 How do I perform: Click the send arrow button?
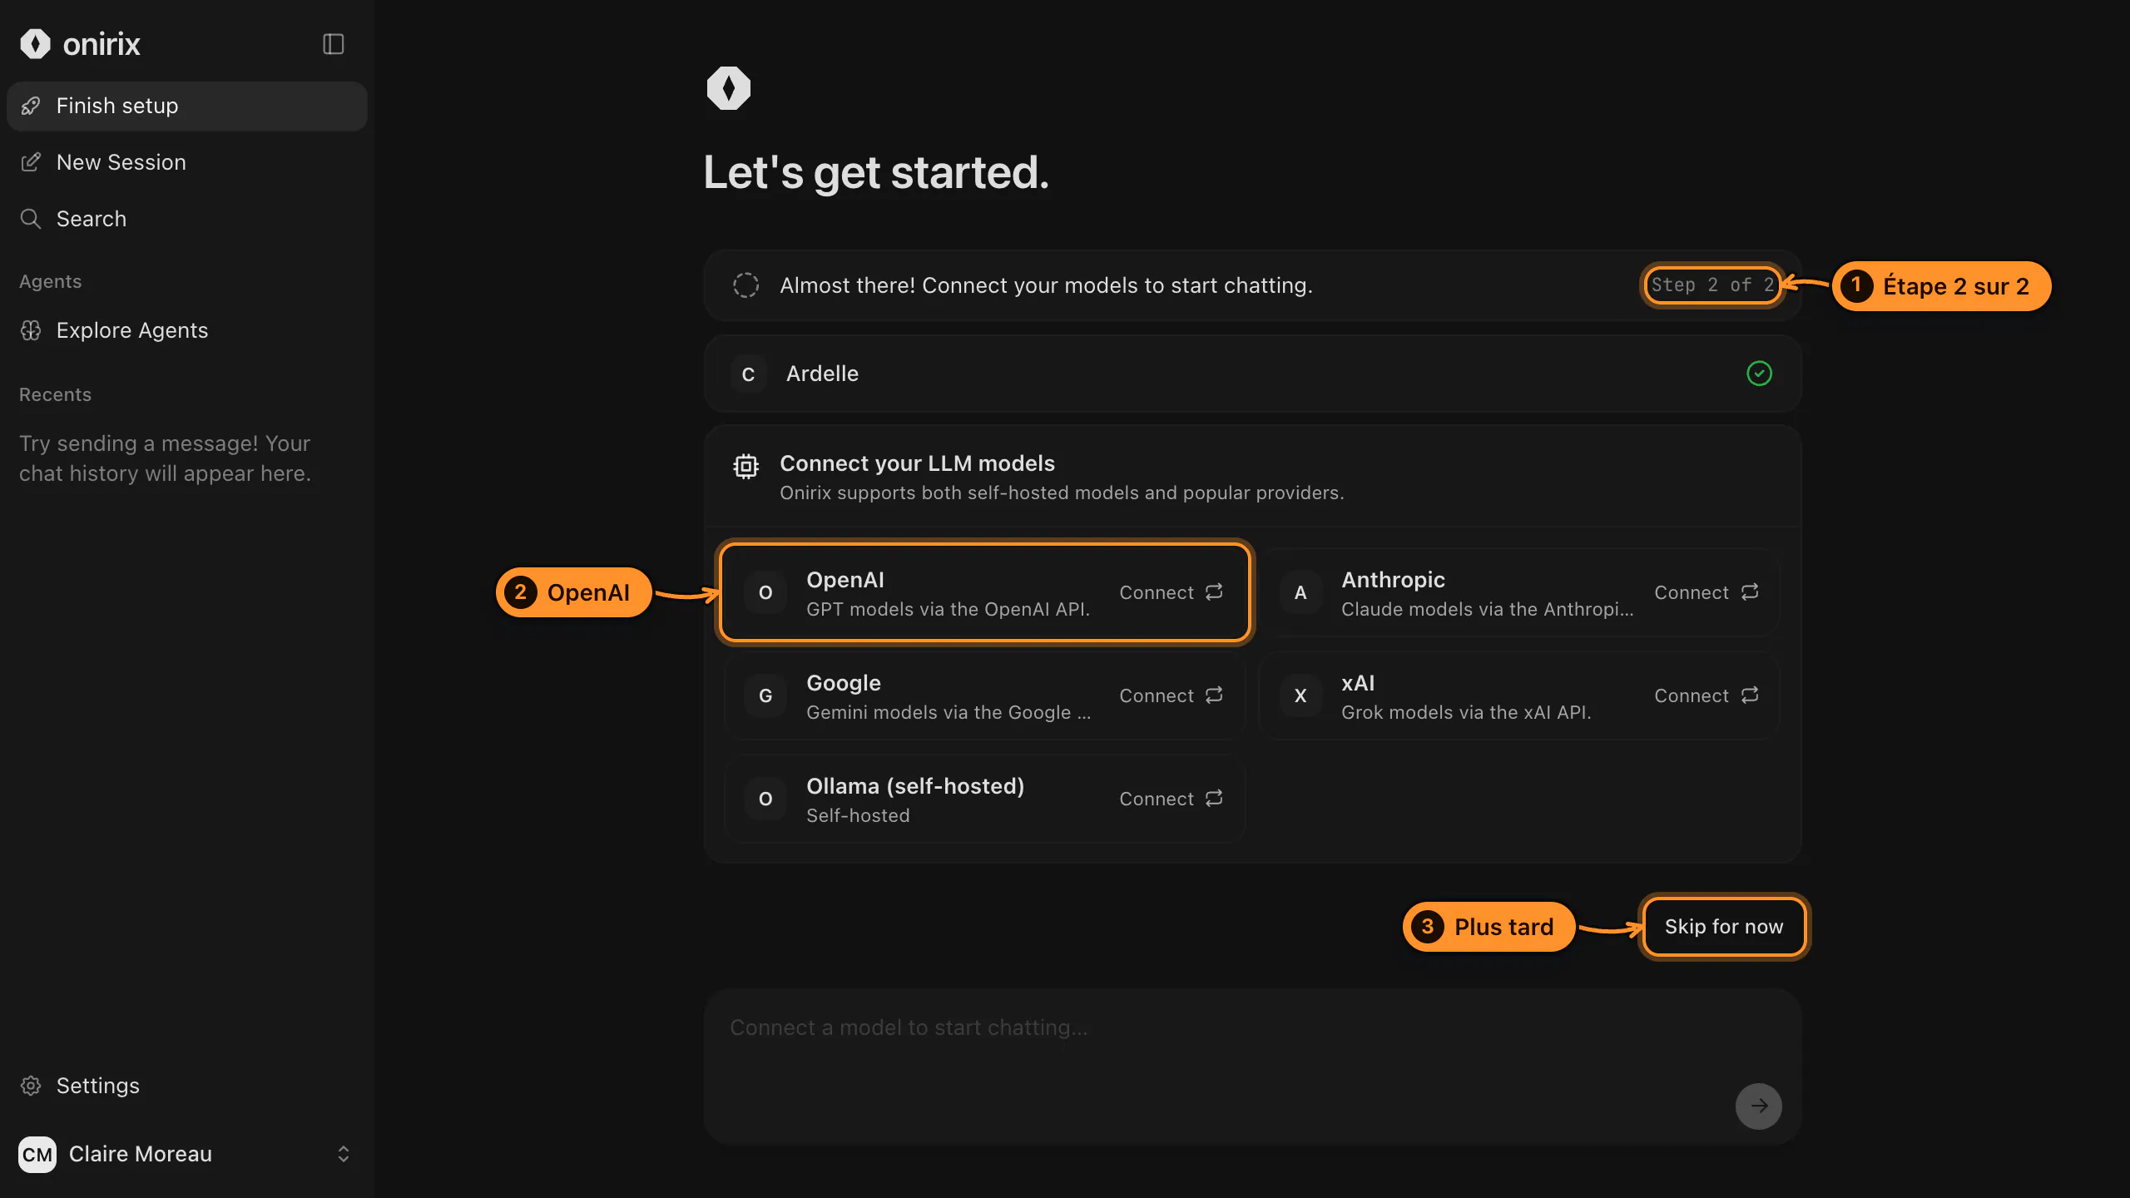(1758, 1106)
